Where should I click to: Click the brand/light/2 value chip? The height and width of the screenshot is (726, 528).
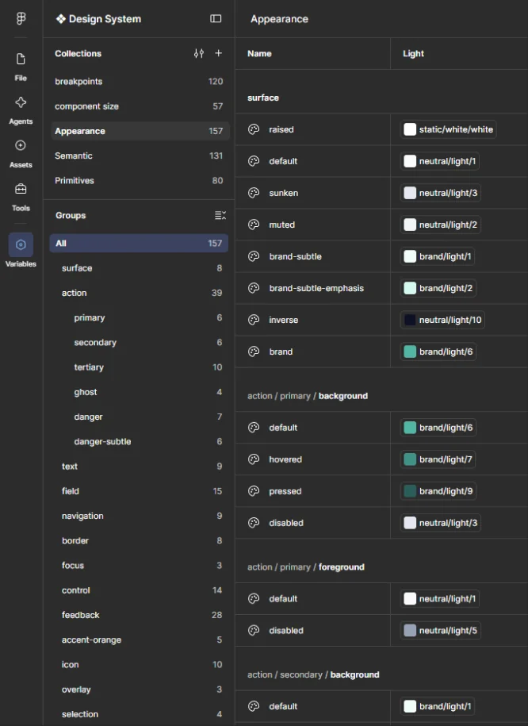438,288
